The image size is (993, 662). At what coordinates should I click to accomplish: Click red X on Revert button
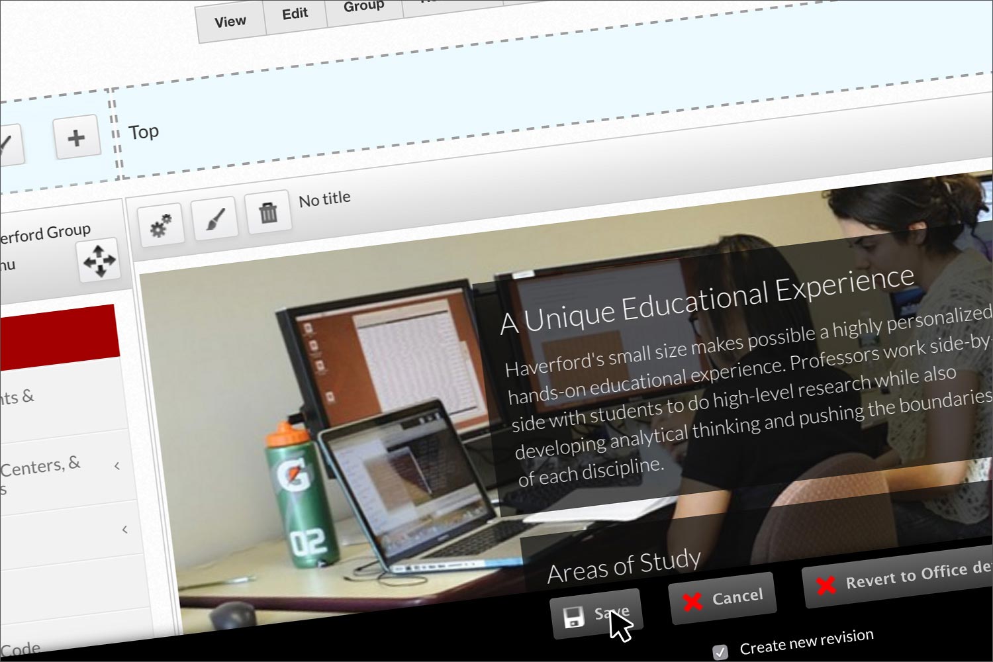click(826, 585)
